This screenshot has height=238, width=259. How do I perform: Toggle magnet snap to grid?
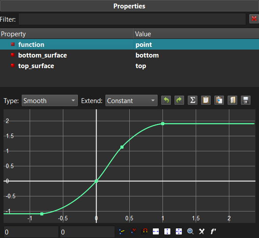(144, 231)
